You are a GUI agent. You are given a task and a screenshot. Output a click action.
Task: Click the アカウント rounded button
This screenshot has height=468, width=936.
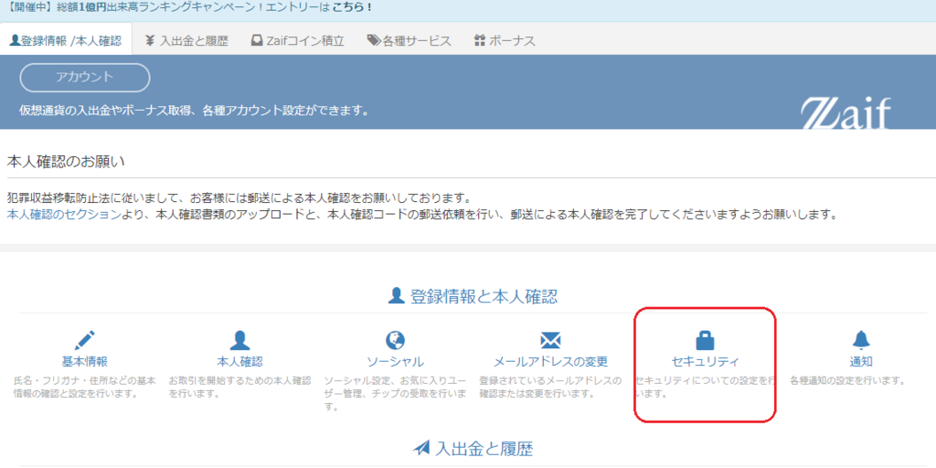point(85,78)
